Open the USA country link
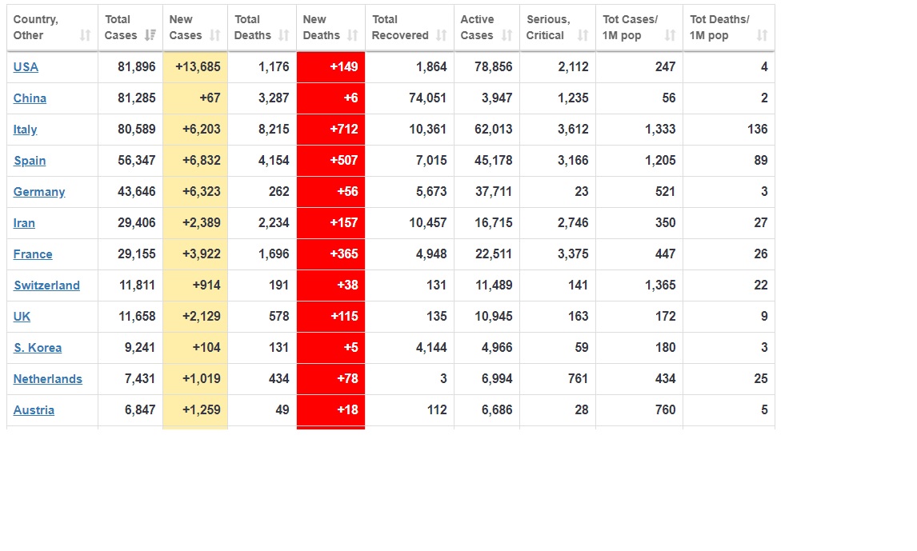This screenshot has height=551, width=917. [x=26, y=66]
